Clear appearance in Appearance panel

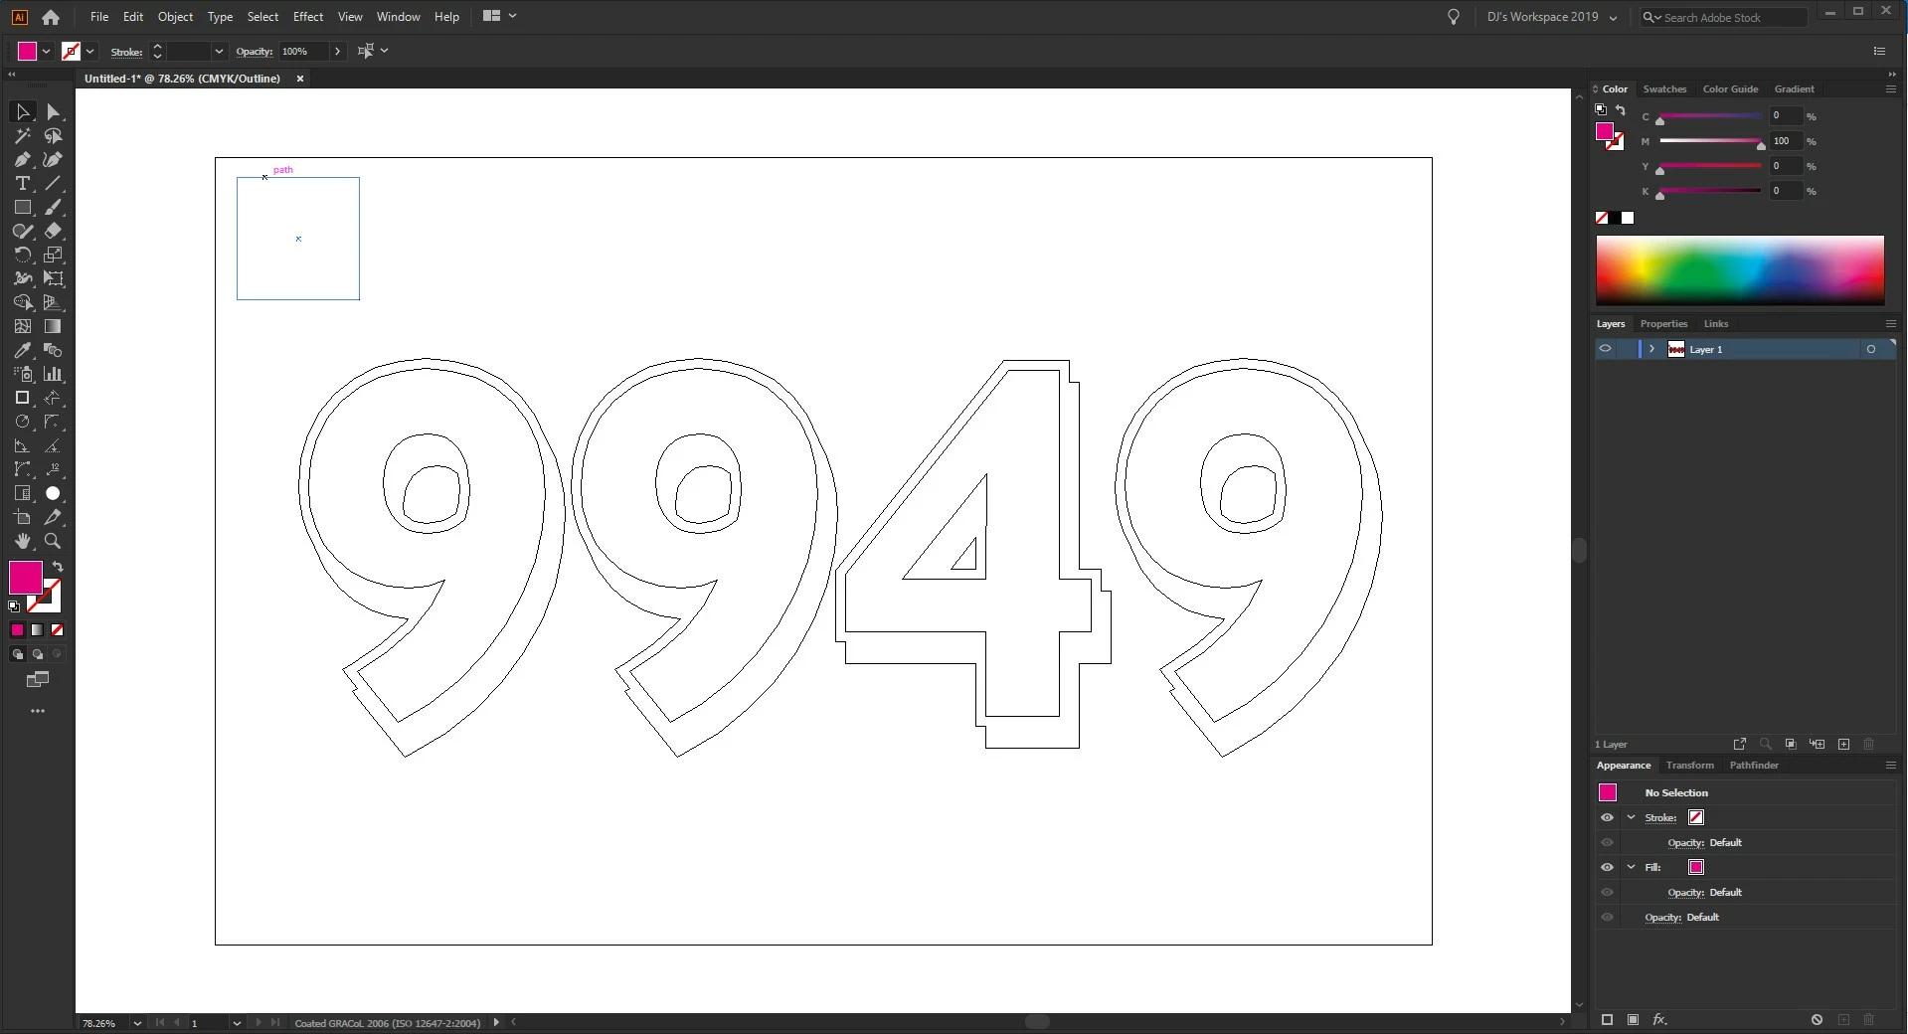(x=1817, y=1019)
